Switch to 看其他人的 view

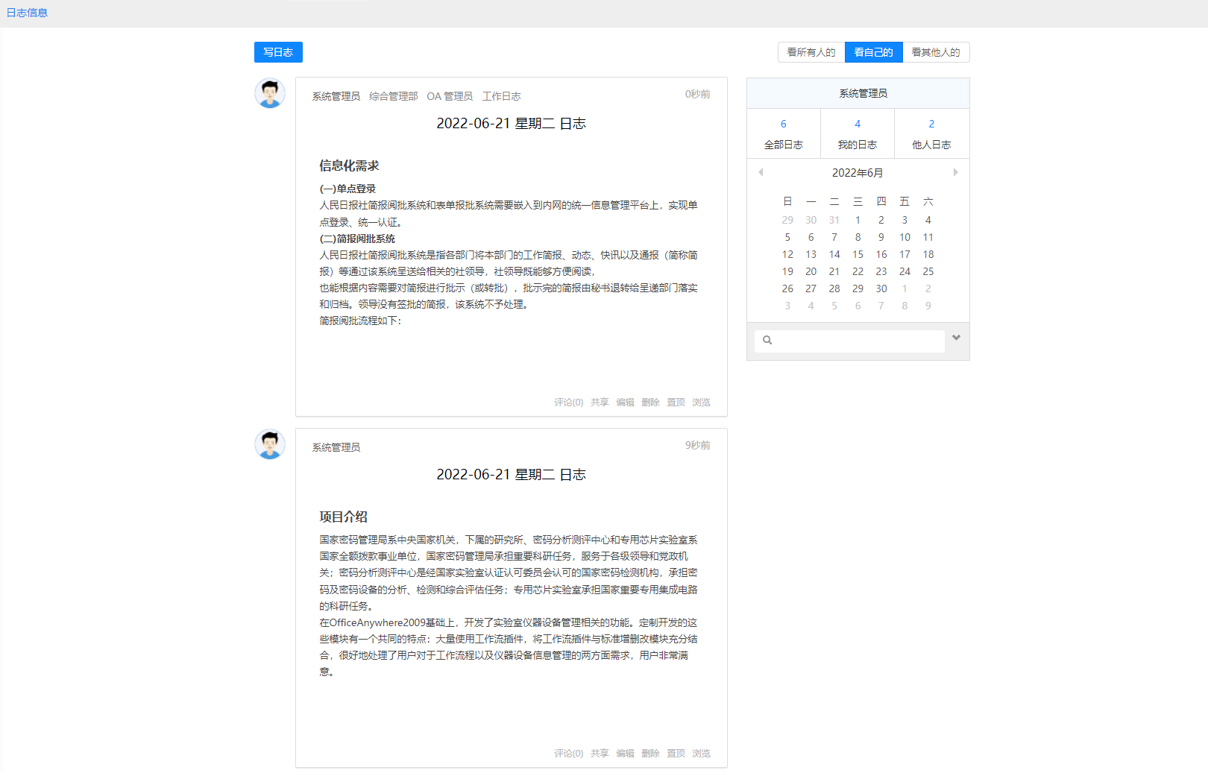pyautogui.click(x=936, y=52)
